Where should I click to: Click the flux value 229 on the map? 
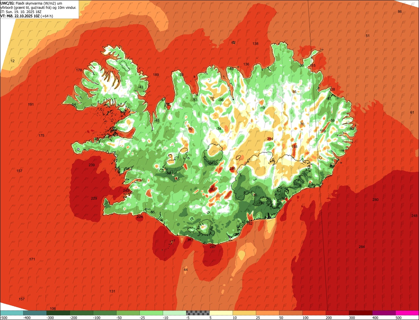click(x=94, y=199)
